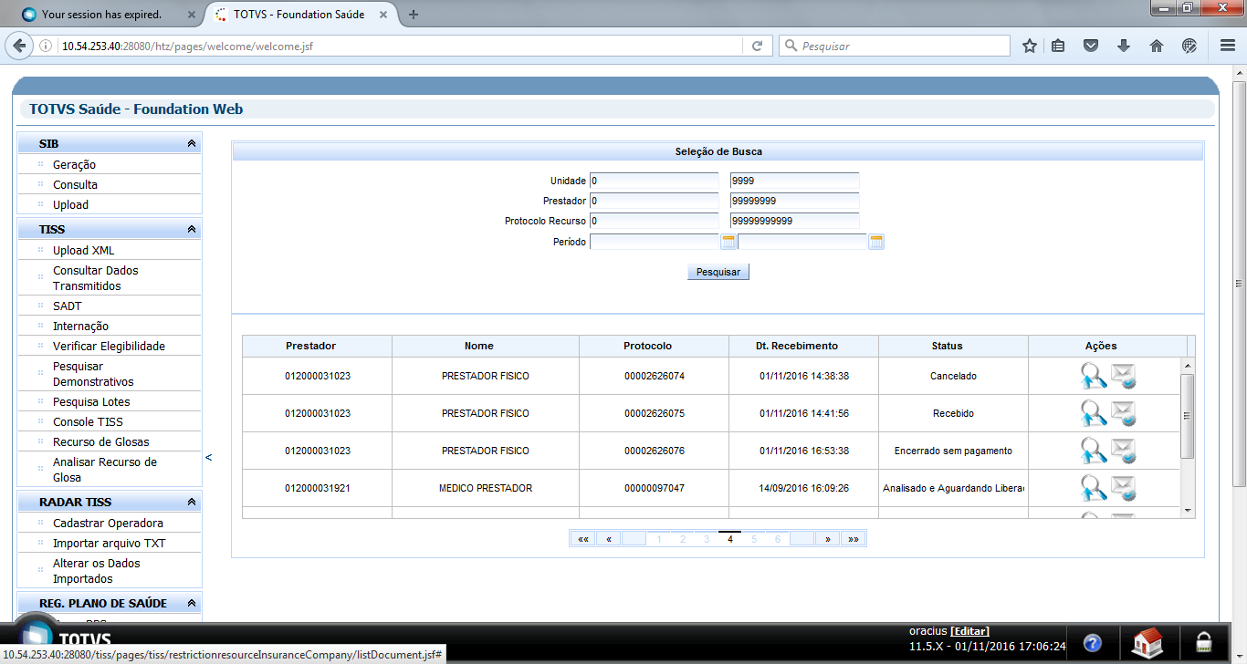The height and width of the screenshot is (664, 1247).
Task: Open Firefox home page icon
Action: (x=1157, y=46)
